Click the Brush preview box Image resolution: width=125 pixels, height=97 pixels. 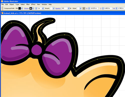point(51,8)
